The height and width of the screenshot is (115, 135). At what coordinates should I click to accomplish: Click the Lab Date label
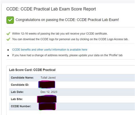(x=17, y=92)
